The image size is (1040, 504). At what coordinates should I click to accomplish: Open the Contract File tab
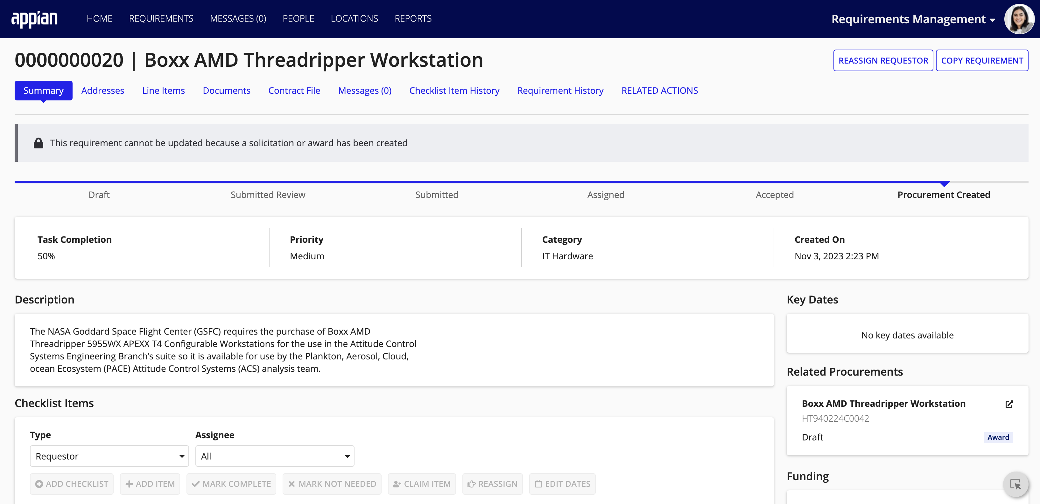pos(294,90)
